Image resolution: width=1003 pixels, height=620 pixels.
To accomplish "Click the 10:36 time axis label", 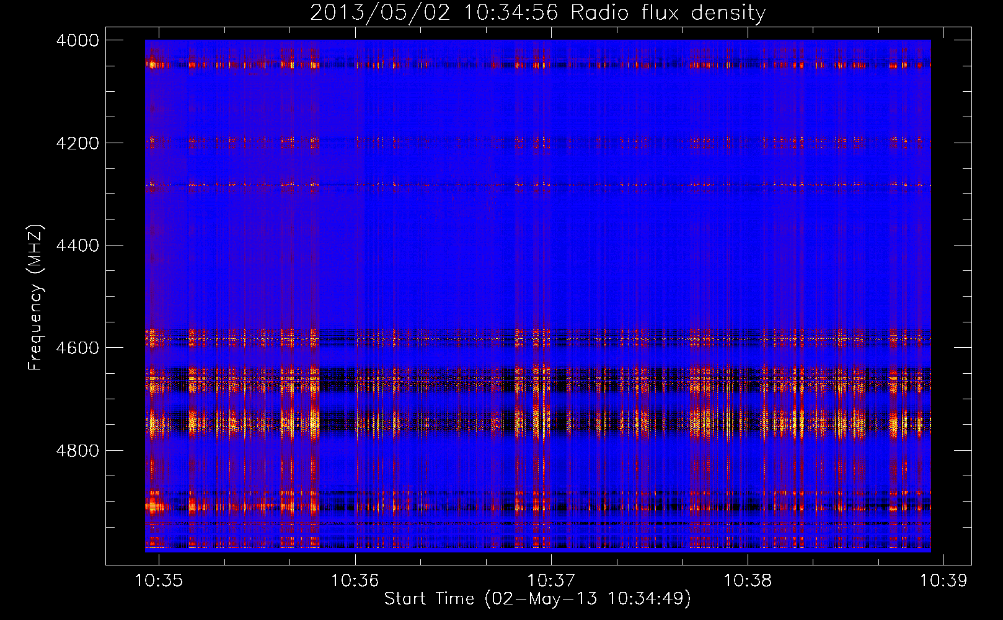I will tap(355, 581).
